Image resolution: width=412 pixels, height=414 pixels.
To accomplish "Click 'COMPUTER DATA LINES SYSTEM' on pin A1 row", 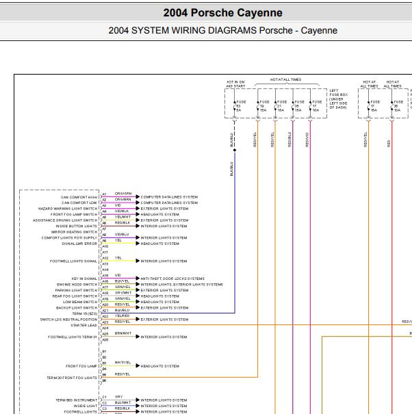I will 169,197.
